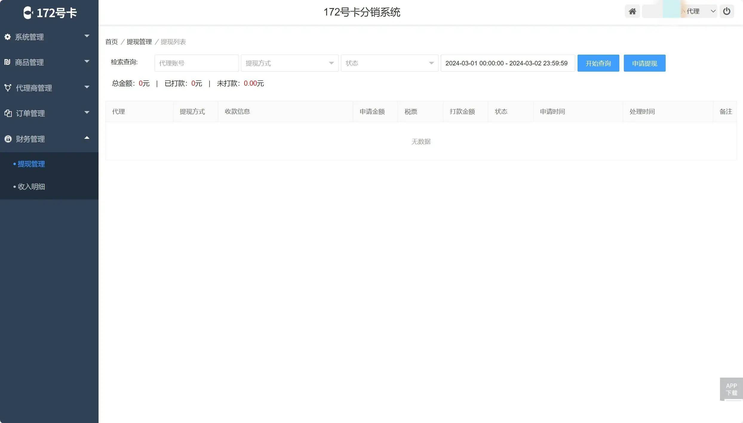
Task: Open the 订单管理 menu label
Action: click(30, 113)
